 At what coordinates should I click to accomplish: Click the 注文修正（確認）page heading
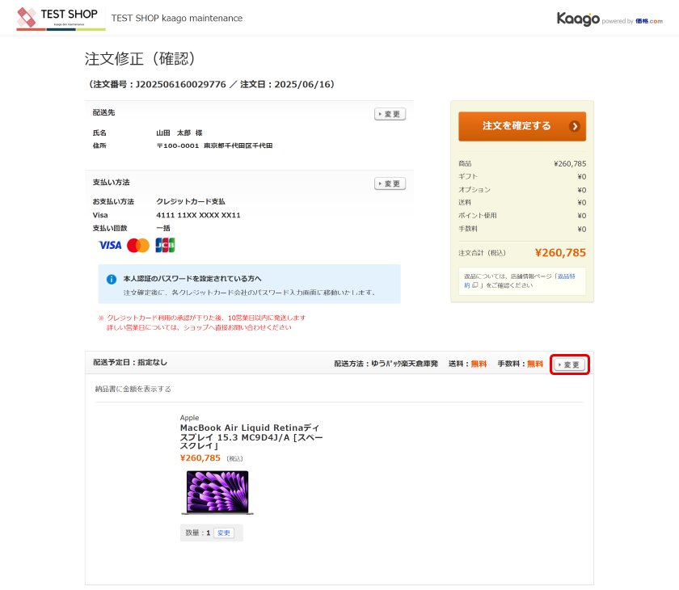[140, 58]
